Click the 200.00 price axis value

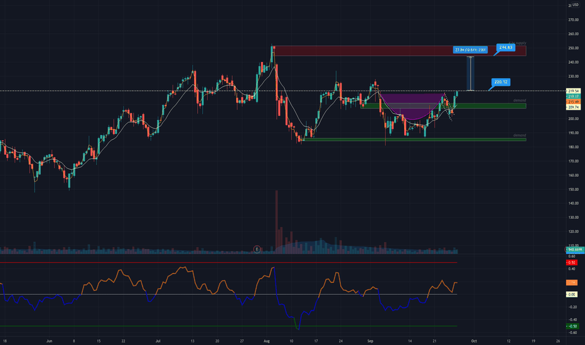tap(573, 119)
